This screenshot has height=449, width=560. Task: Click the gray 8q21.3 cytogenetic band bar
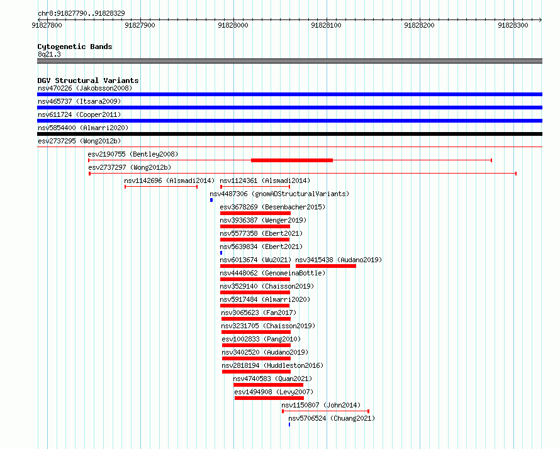click(289, 61)
